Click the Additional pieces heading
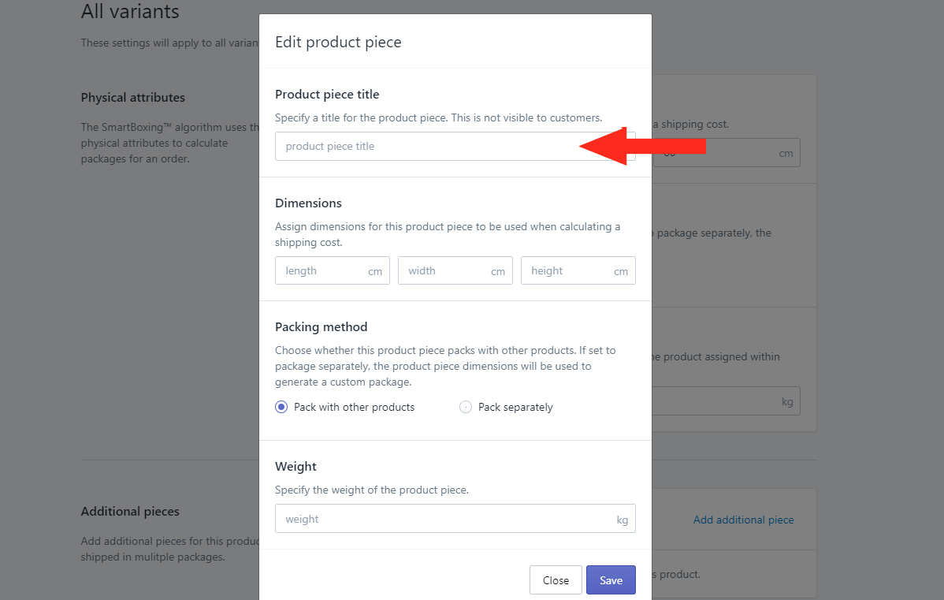This screenshot has height=600, width=944. [130, 512]
